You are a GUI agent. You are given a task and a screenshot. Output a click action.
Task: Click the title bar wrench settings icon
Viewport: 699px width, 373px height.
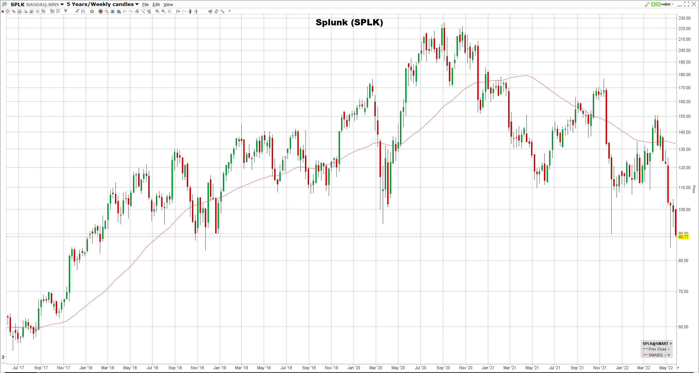647,4
